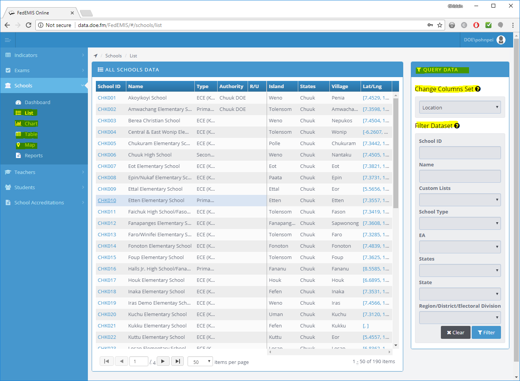Go to the last page of results
The width and height of the screenshot is (520, 381).
click(x=178, y=361)
